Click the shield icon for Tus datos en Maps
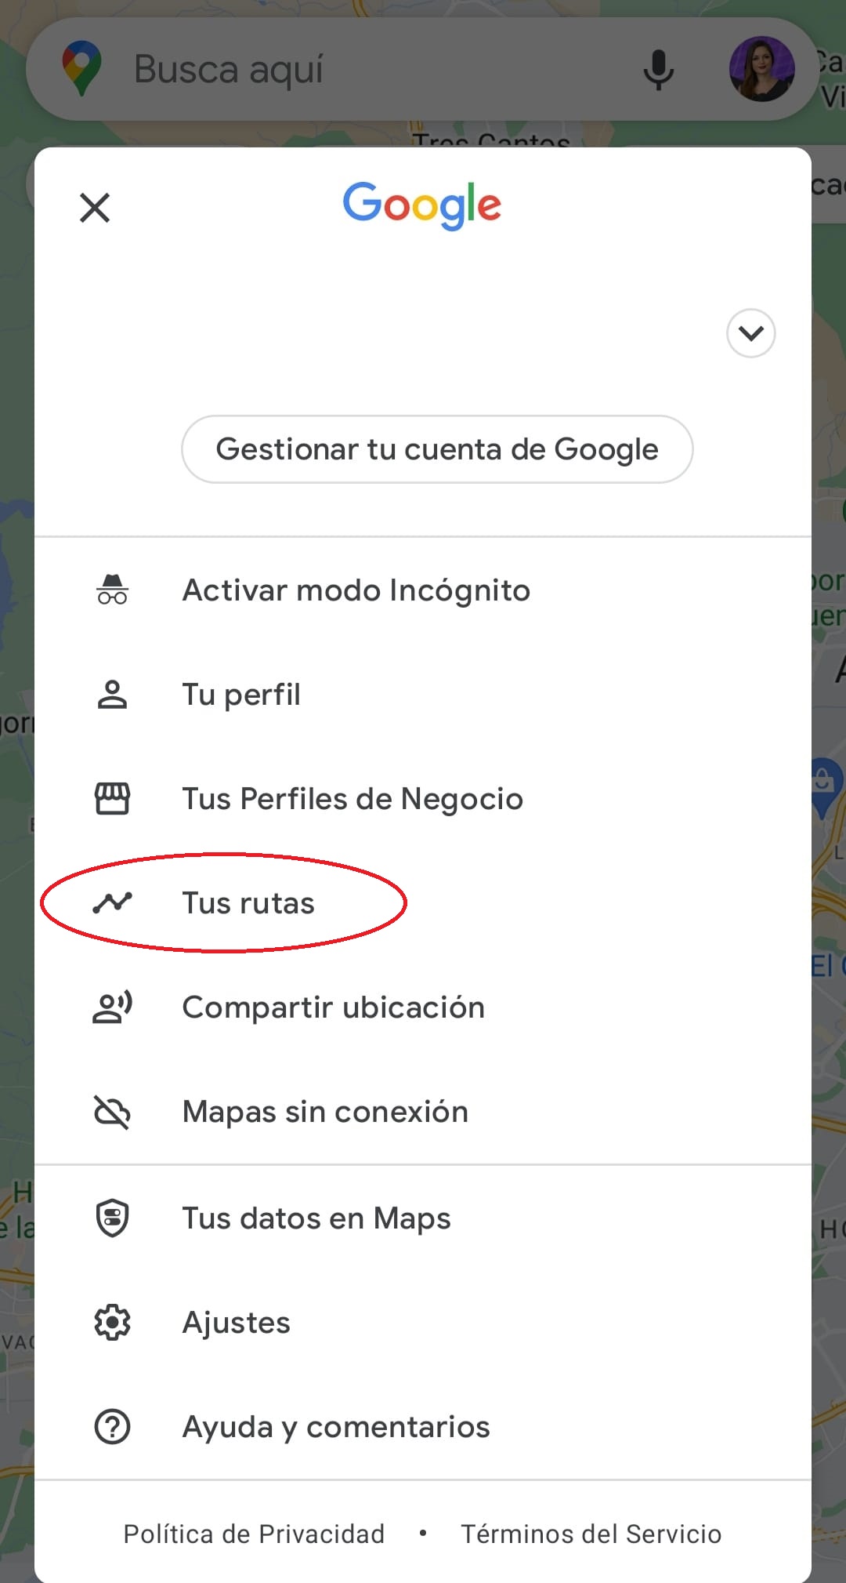Viewport: 846px width, 1583px height. click(x=113, y=1217)
